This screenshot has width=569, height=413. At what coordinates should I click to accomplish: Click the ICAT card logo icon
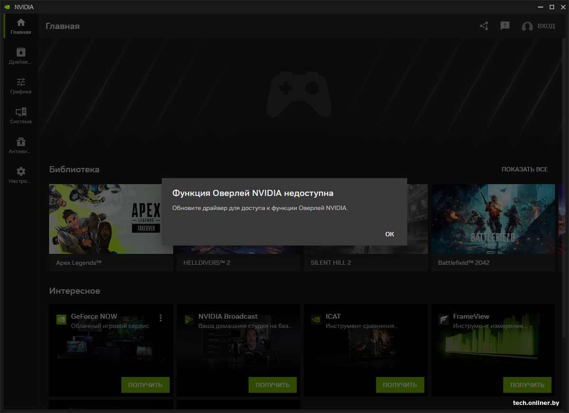coord(316,319)
